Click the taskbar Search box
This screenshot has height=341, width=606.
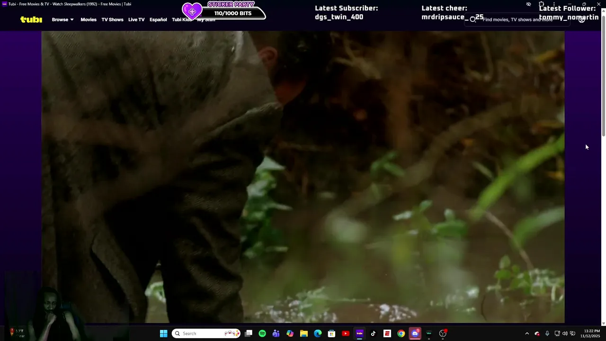[206, 333]
